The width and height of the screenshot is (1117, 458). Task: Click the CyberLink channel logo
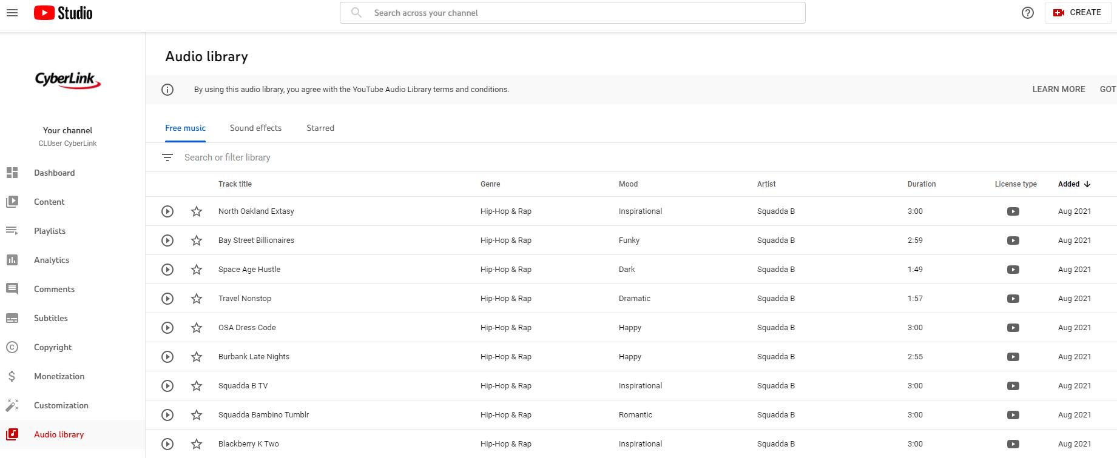tap(68, 80)
